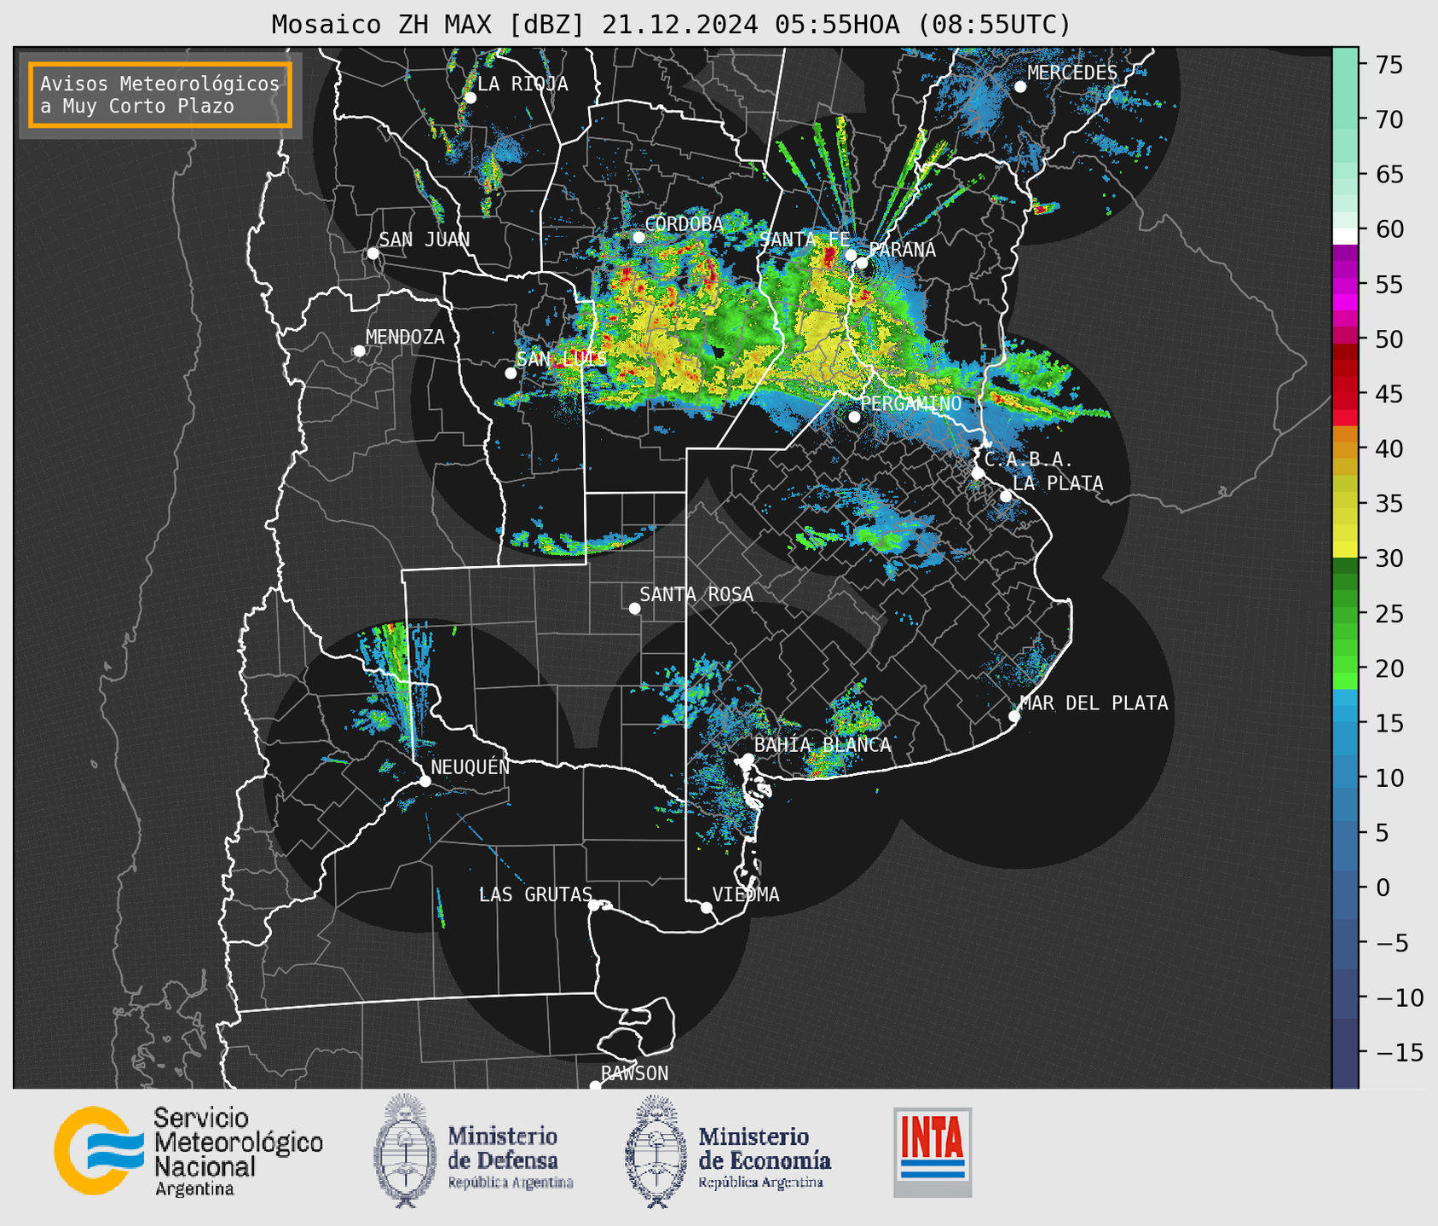Select the Santa Rosa marker dot

click(x=634, y=609)
